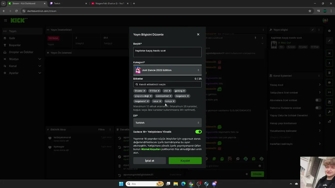
Task: Expand Hedefleri belirleyin option
Action: click(x=295, y=144)
